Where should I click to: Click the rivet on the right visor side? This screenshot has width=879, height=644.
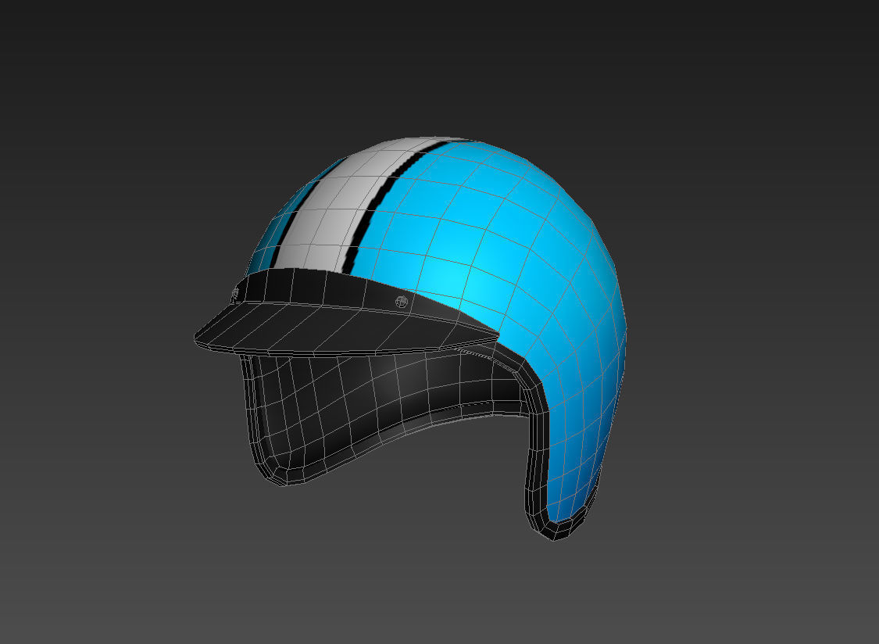pyautogui.click(x=401, y=301)
